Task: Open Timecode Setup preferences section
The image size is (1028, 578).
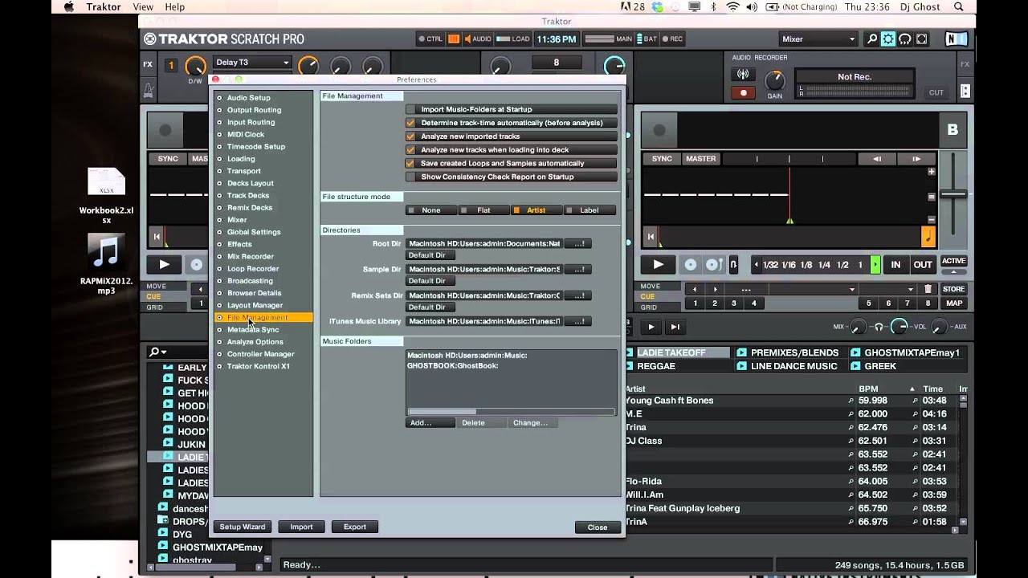Action: click(x=255, y=147)
